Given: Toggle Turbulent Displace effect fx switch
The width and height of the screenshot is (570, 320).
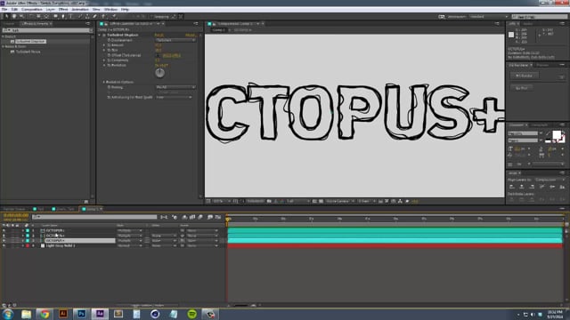Looking at the screenshot, I should click(104, 36).
